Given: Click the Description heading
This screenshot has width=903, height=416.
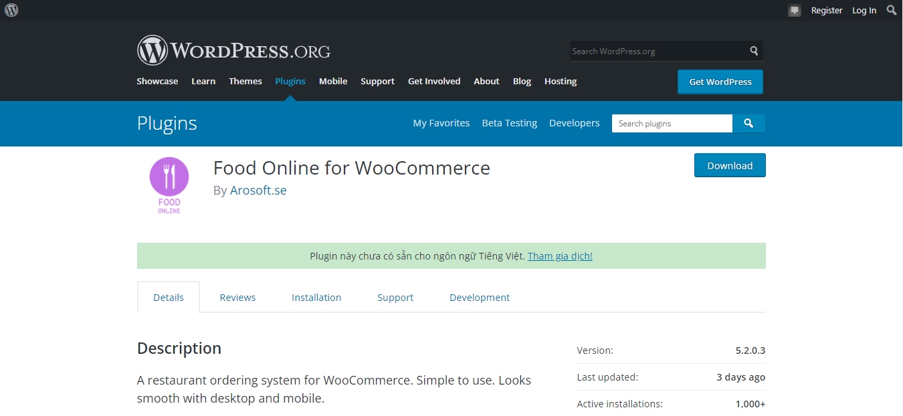Looking at the screenshot, I should (179, 348).
